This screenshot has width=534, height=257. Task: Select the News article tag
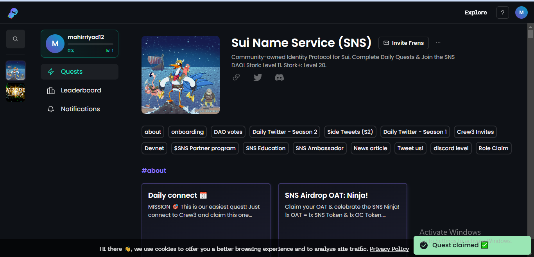pyautogui.click(x=371, y=148)
